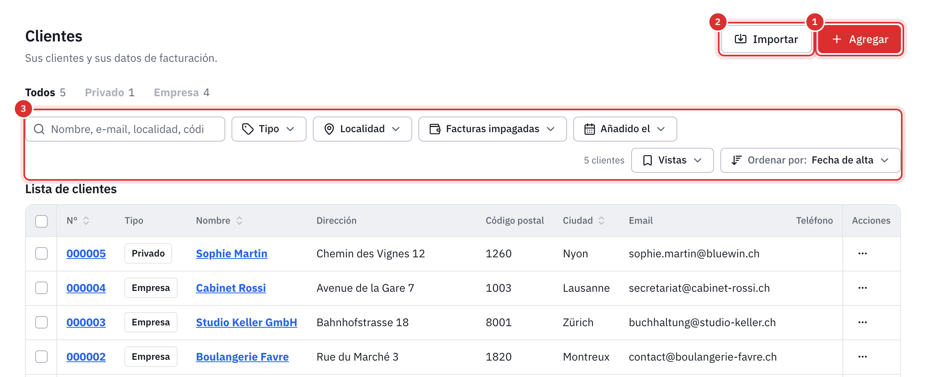The image size is (926, 377).
Task: Click the search magnifier icon
Action: tap(39, 129)
